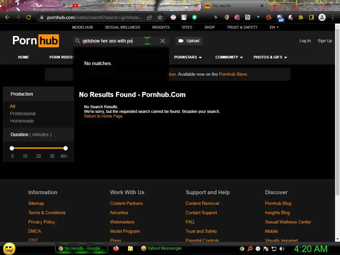Open the folder icon on the taskbar
This screenshot has height=255, width=340.
130,248
